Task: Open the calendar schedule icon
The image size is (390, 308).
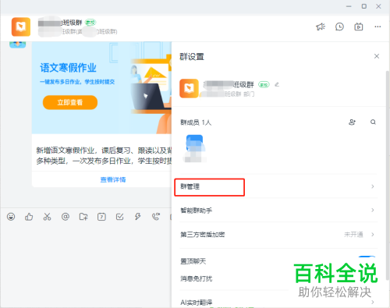Action: 101,217
